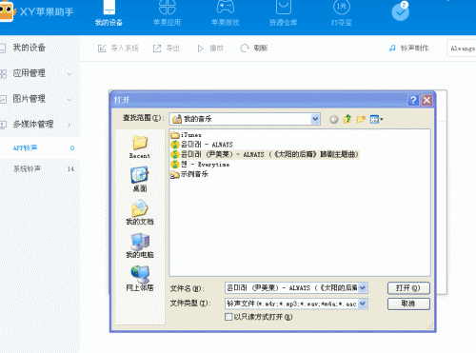Click the search field beside 铃声制作
This screenshot has width=476, height=353.
462,49
